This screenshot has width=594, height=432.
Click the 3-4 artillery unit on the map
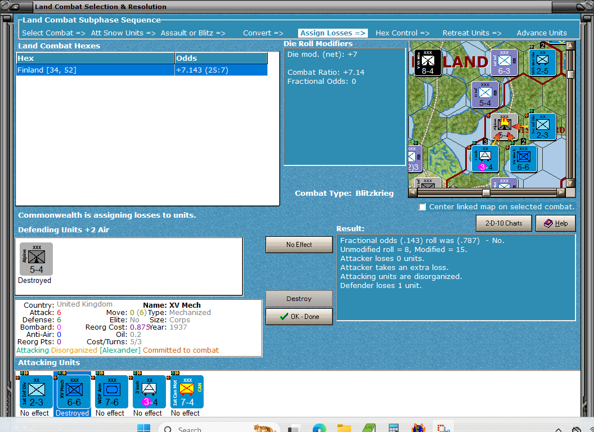[x=485, y=159]
